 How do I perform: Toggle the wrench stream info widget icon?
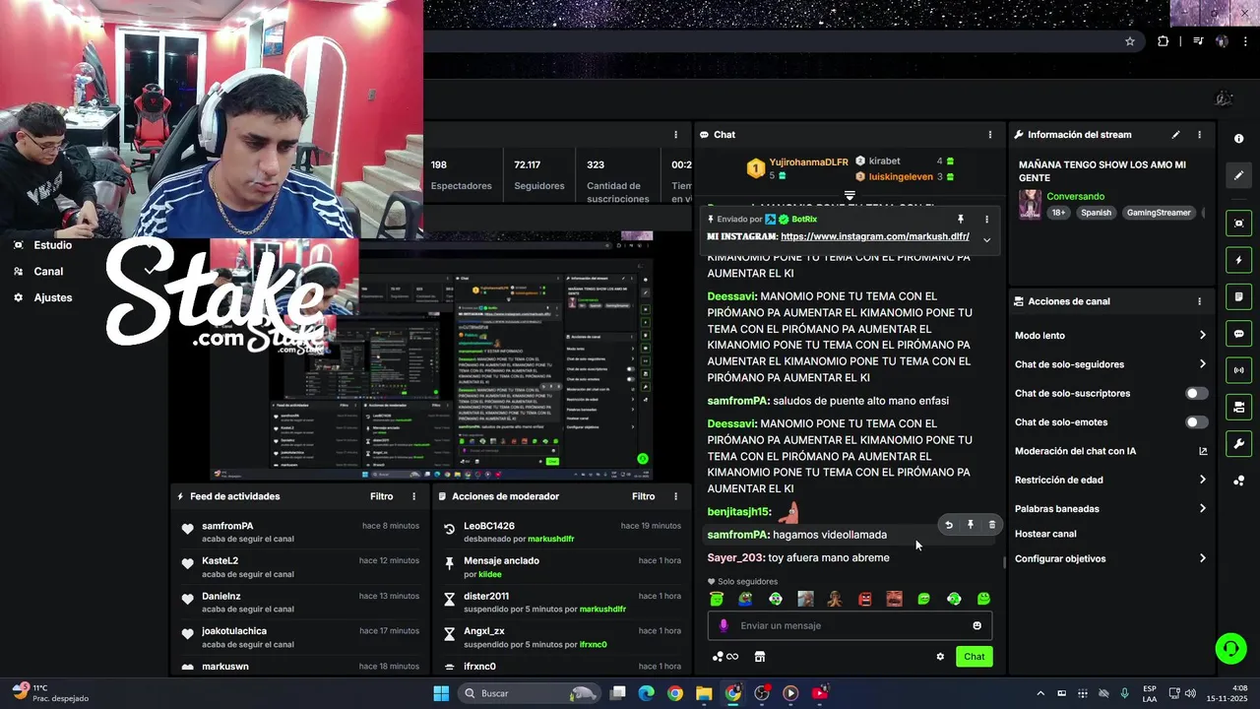(x=1238, y=443)
